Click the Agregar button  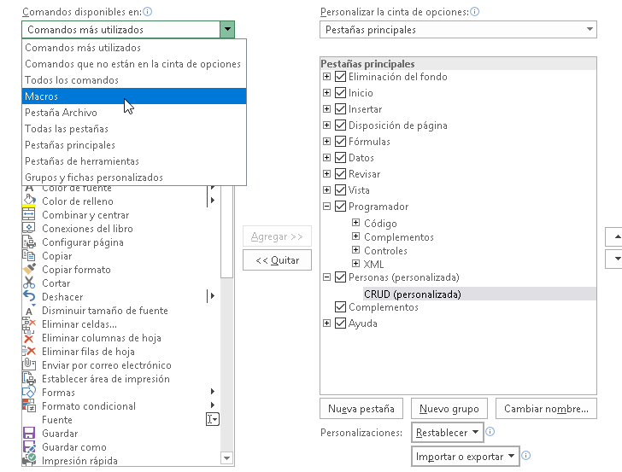point(278,236)
